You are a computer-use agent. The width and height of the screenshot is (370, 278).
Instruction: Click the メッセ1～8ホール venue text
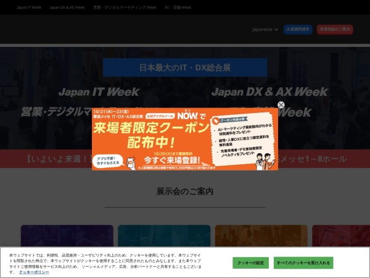tap(312, 159)
